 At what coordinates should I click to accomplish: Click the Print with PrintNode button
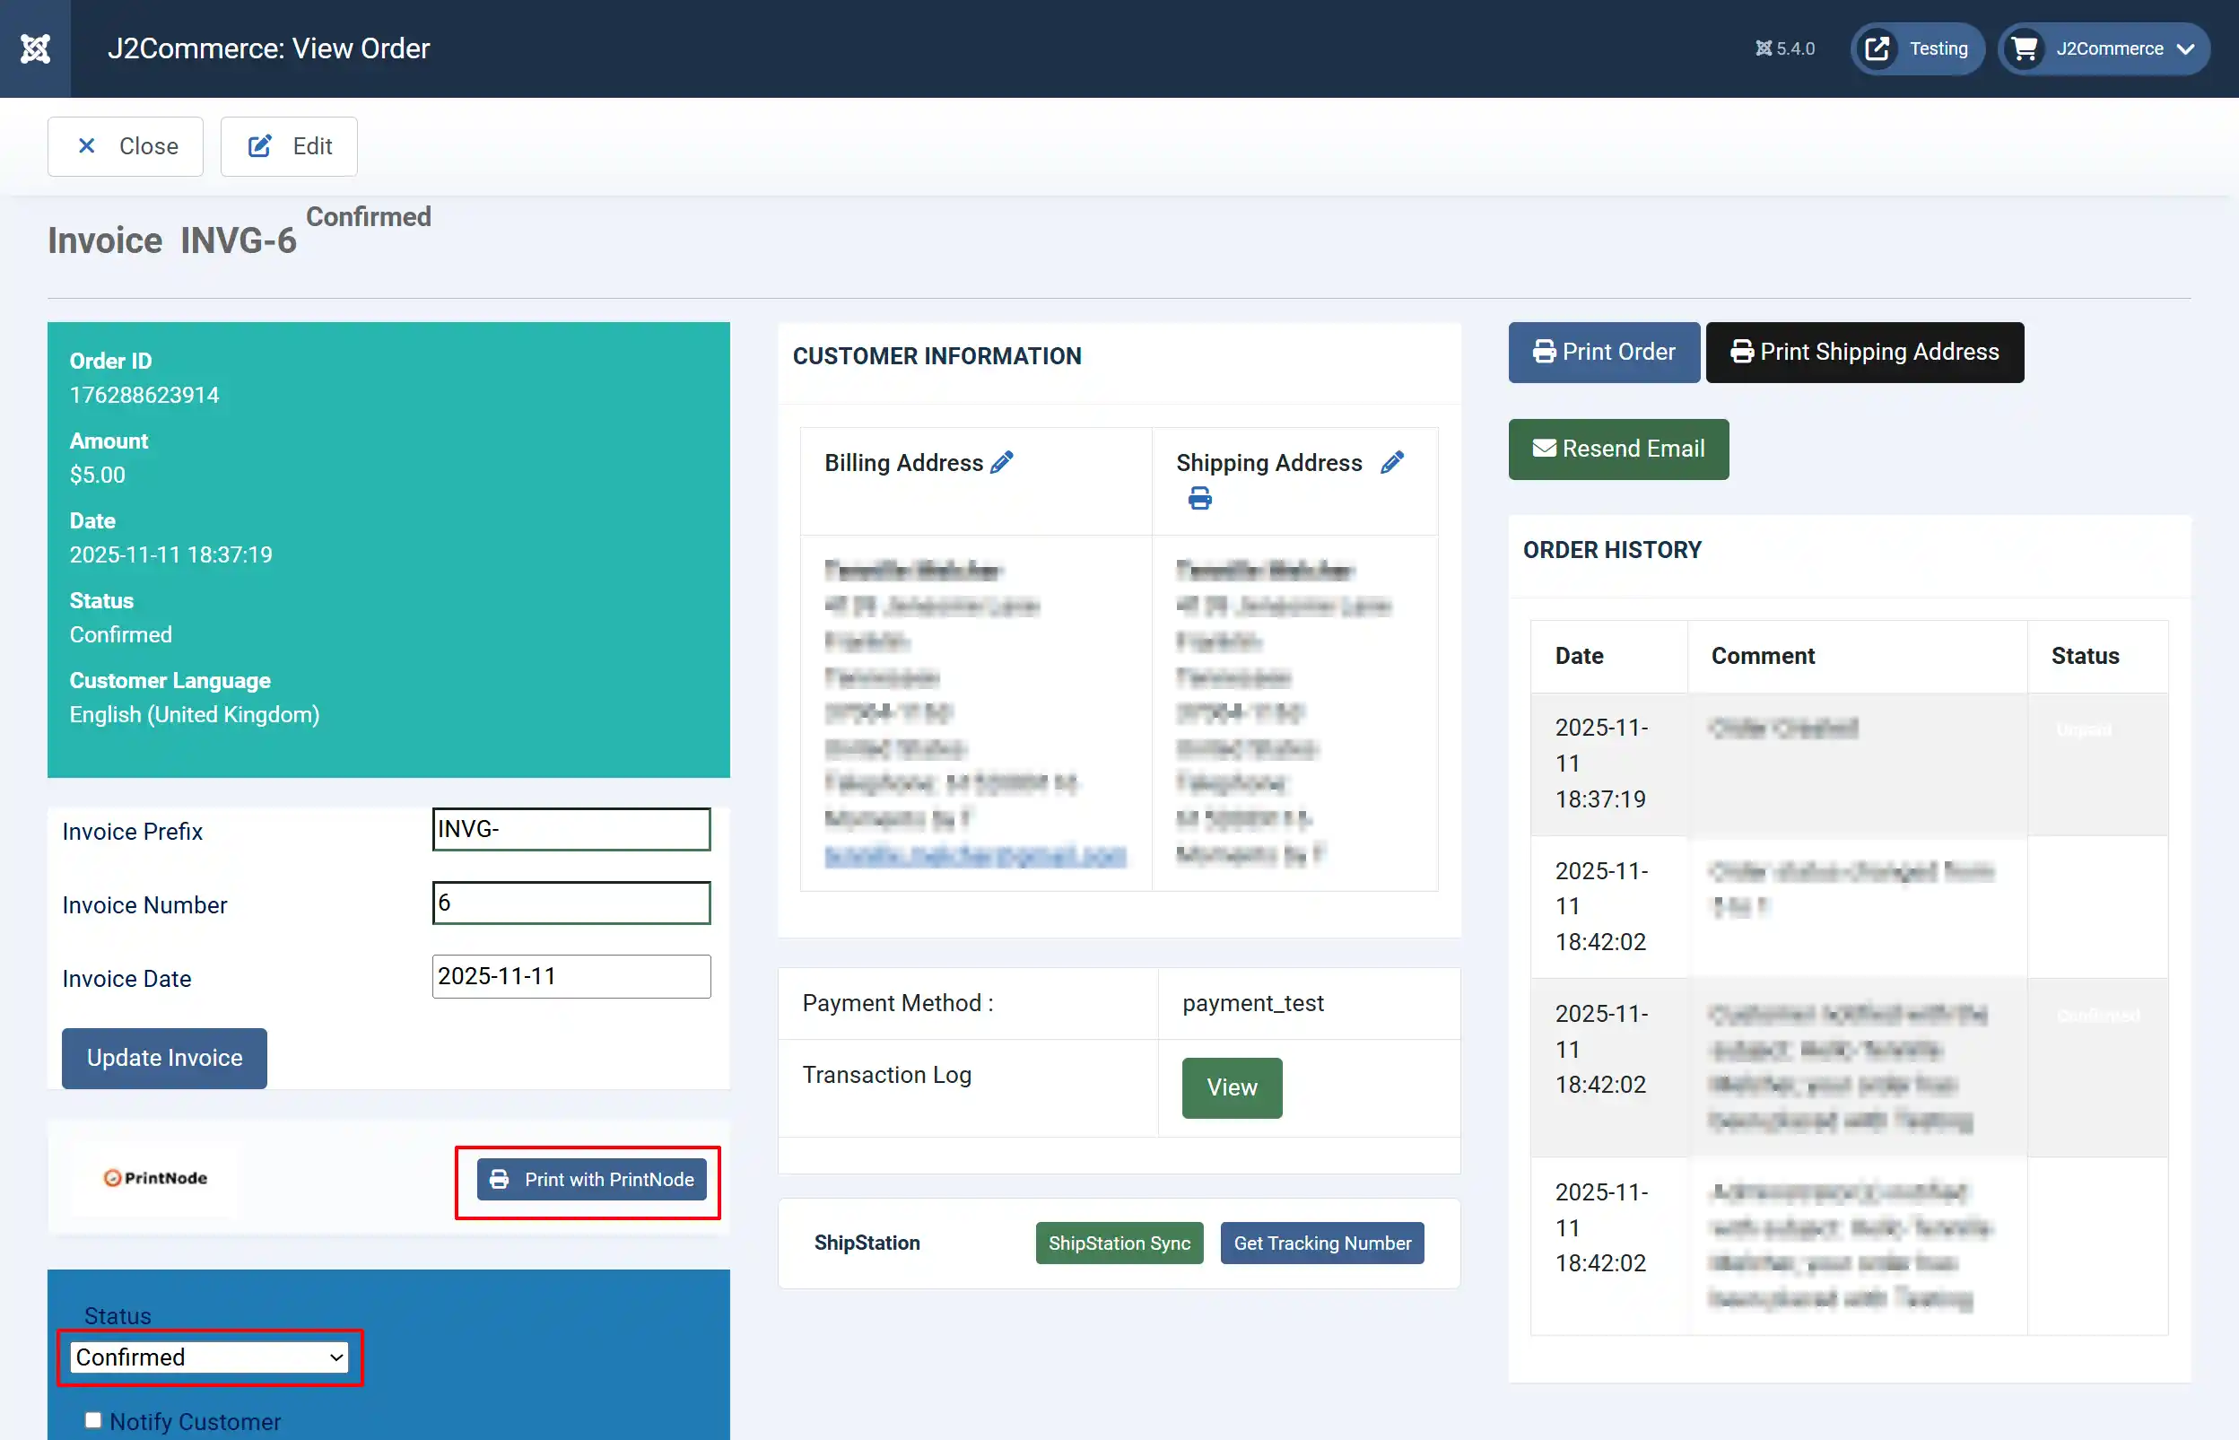[x=592, y=1179]
